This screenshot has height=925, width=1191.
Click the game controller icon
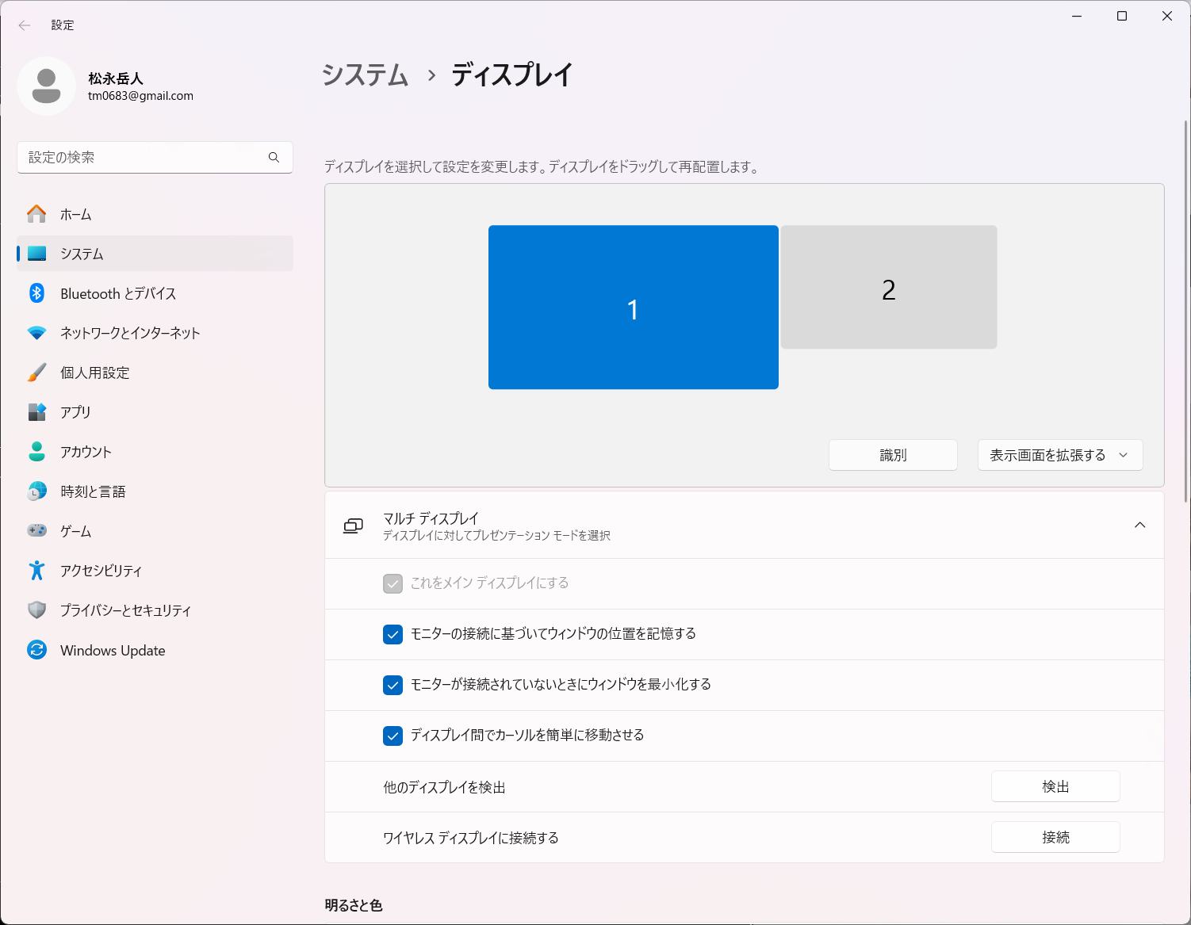pyautogui.click(x=36, y=531)
